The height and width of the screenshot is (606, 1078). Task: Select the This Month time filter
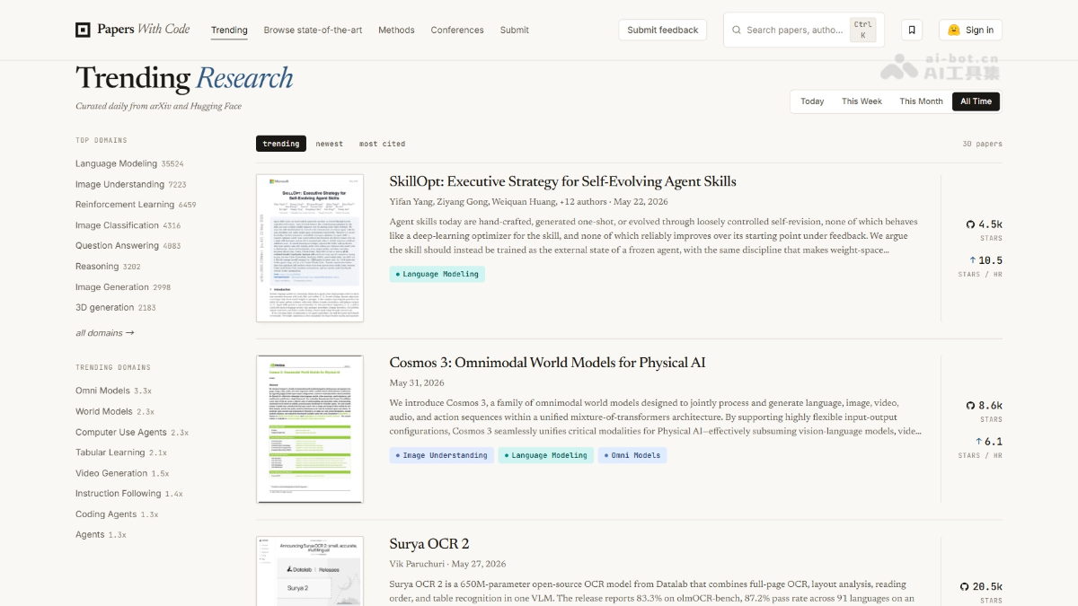pos(921,101)
